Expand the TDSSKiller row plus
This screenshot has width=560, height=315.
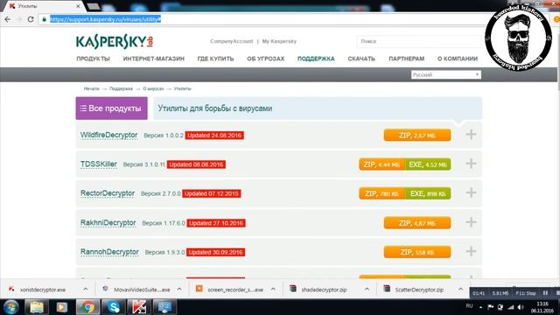(x=471, y=164)
